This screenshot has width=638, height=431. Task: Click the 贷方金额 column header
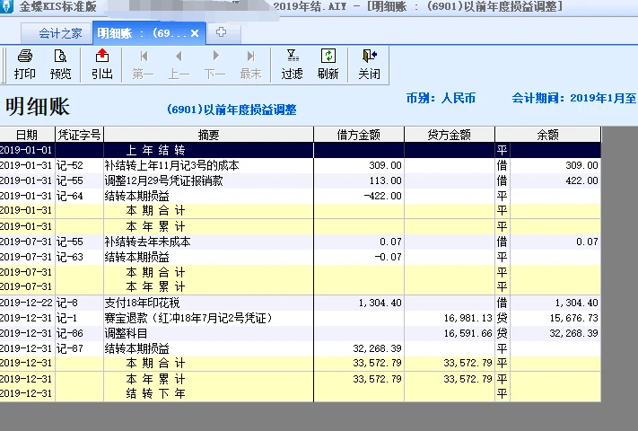click(x=450, y=135)
